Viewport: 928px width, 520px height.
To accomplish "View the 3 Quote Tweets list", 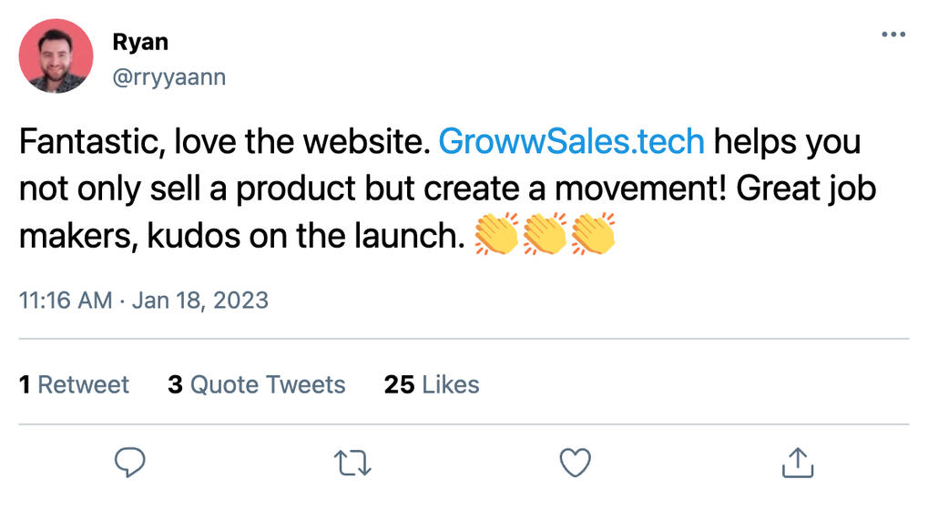I will (x=257, y=384).
